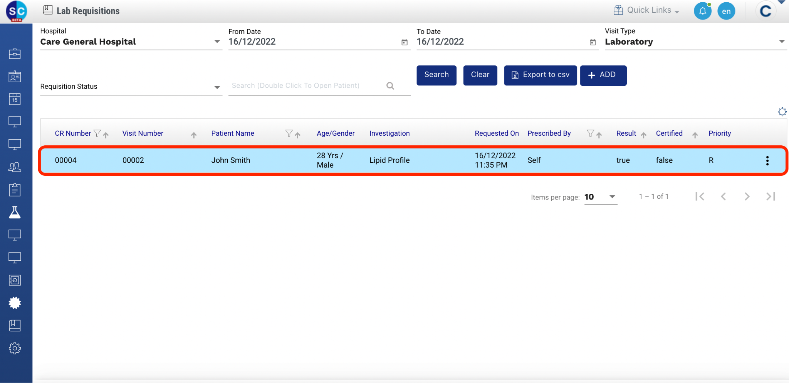The height and width of the screenshot is (383, 789).
Task: Click the Export to csv button
Action: [540, 75]
